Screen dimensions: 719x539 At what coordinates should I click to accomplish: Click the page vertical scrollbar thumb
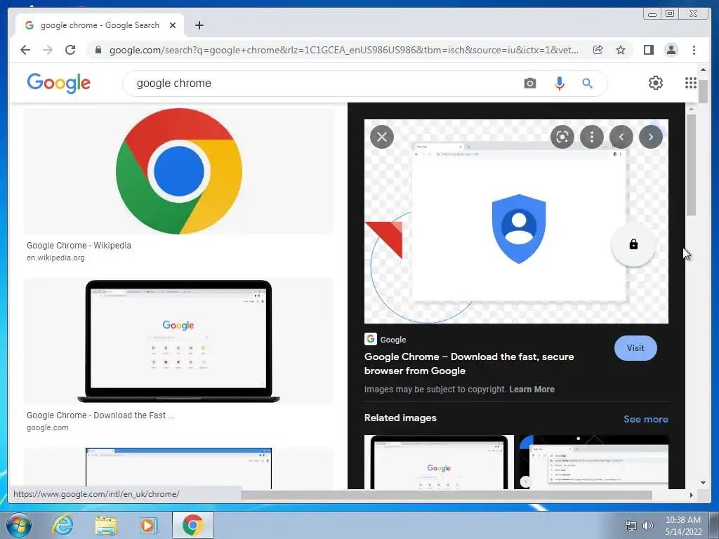tap(703, 91)
